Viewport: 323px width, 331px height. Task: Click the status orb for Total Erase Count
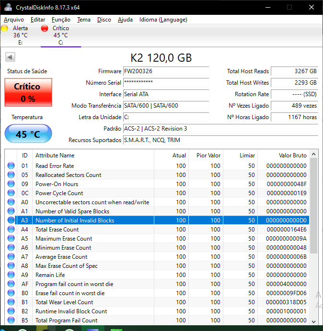click(11, 229)
